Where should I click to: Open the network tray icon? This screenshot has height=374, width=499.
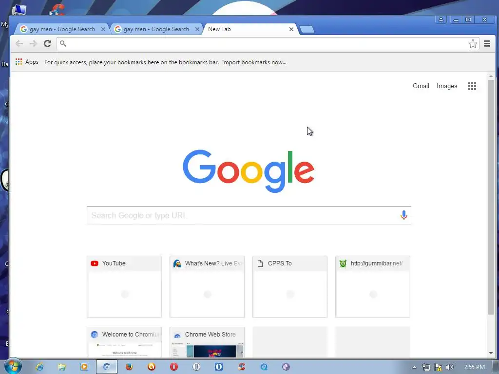(426, 367)
